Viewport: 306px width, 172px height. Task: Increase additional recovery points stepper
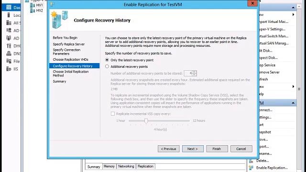(x=194, y=72)
